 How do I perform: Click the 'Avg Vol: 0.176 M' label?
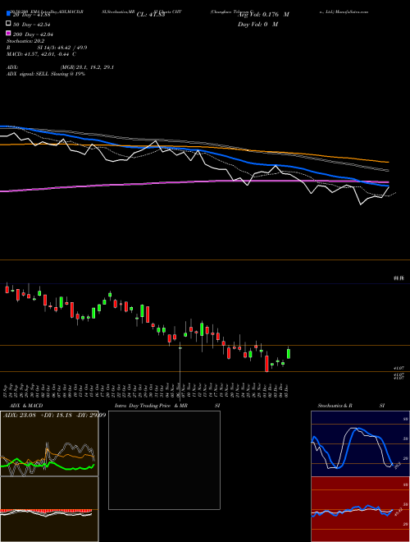pyautogui.click(x=263, y=15)
